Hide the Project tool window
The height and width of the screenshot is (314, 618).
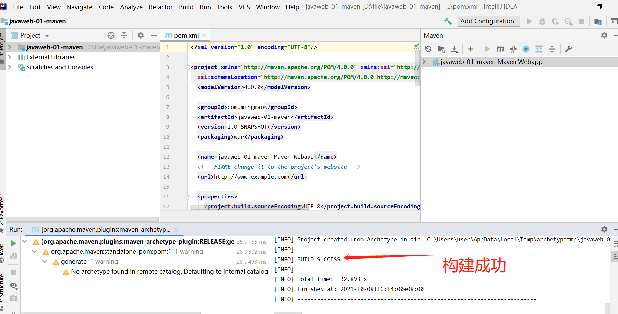(x=153, y=35)
